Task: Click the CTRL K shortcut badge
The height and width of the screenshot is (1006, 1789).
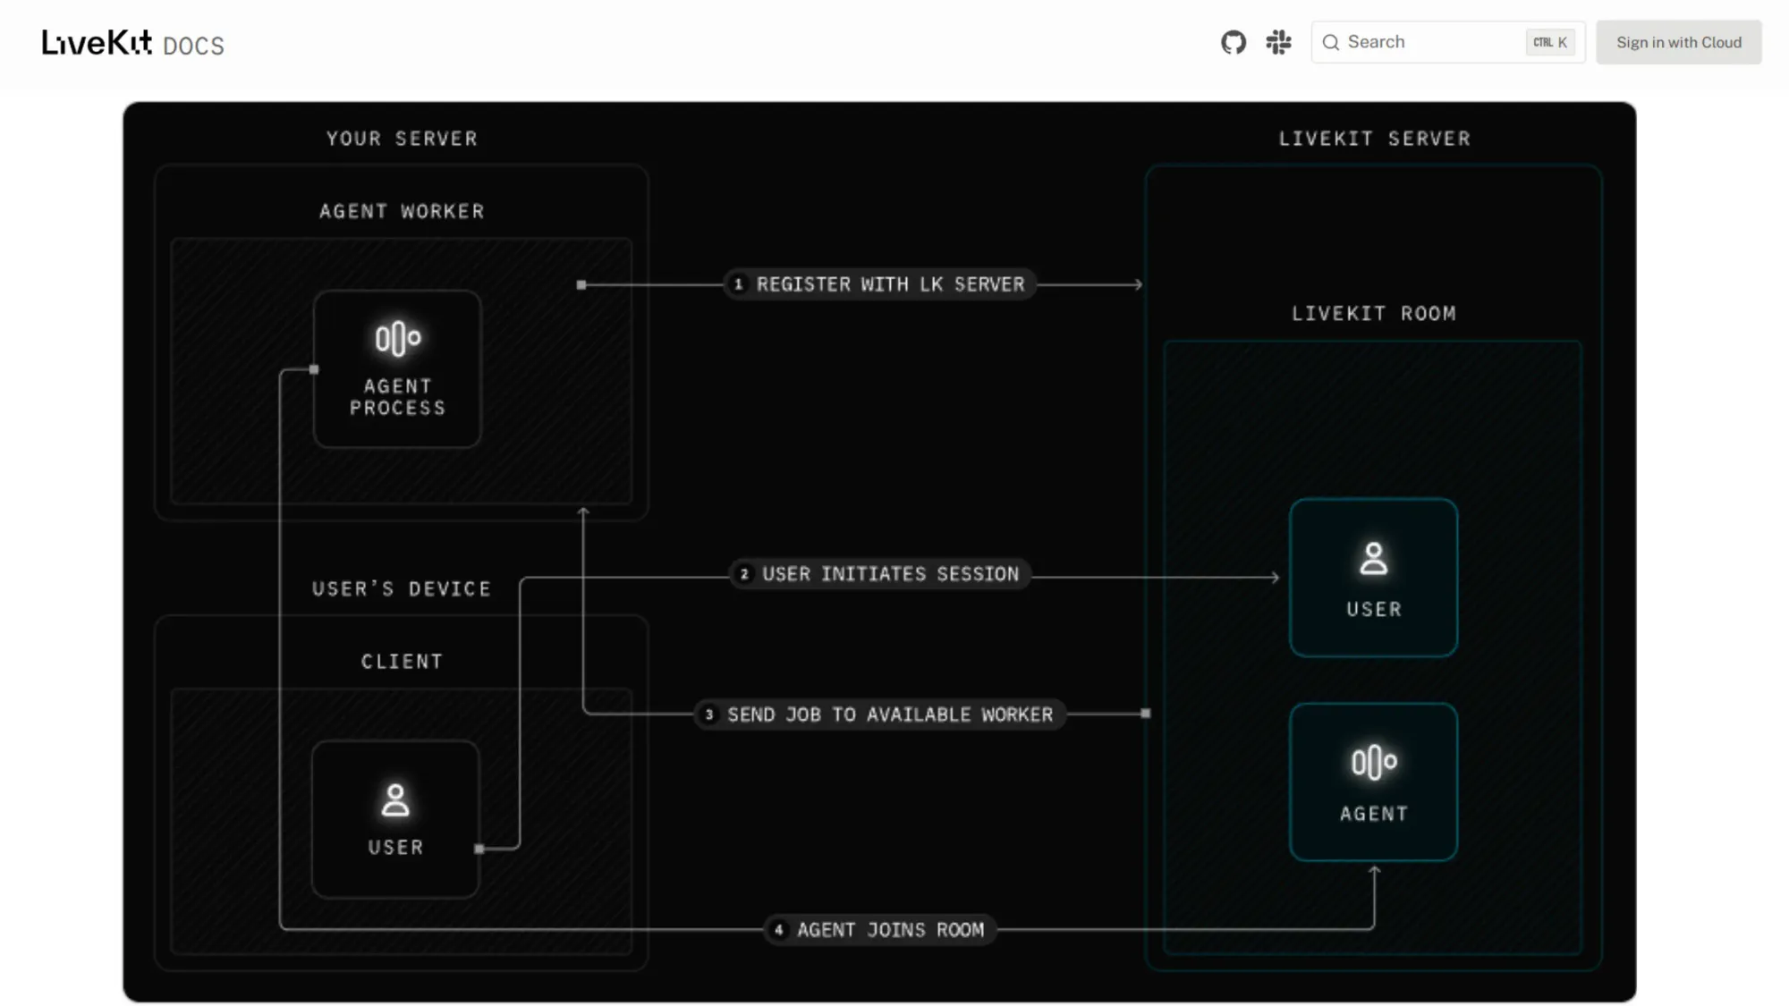Action: pos(1550,42)
